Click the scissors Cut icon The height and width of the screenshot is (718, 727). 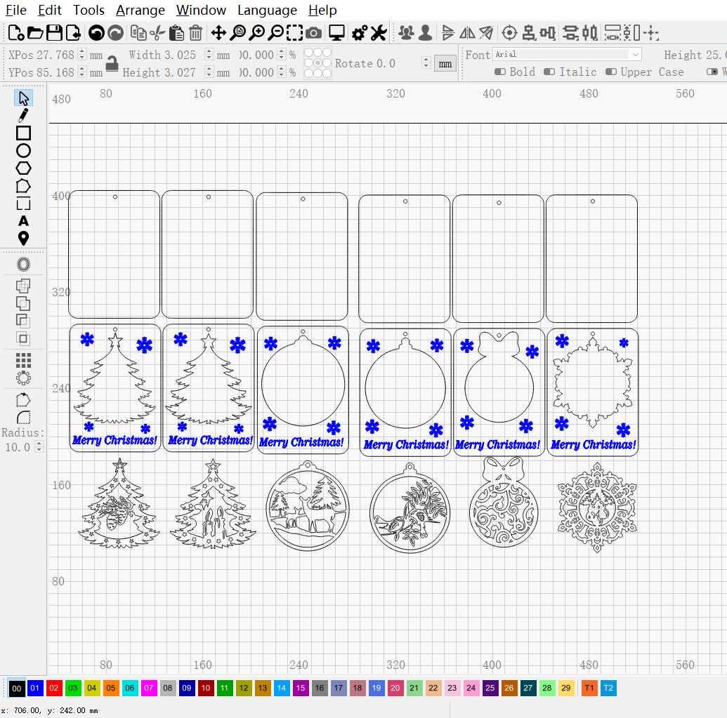157,32
